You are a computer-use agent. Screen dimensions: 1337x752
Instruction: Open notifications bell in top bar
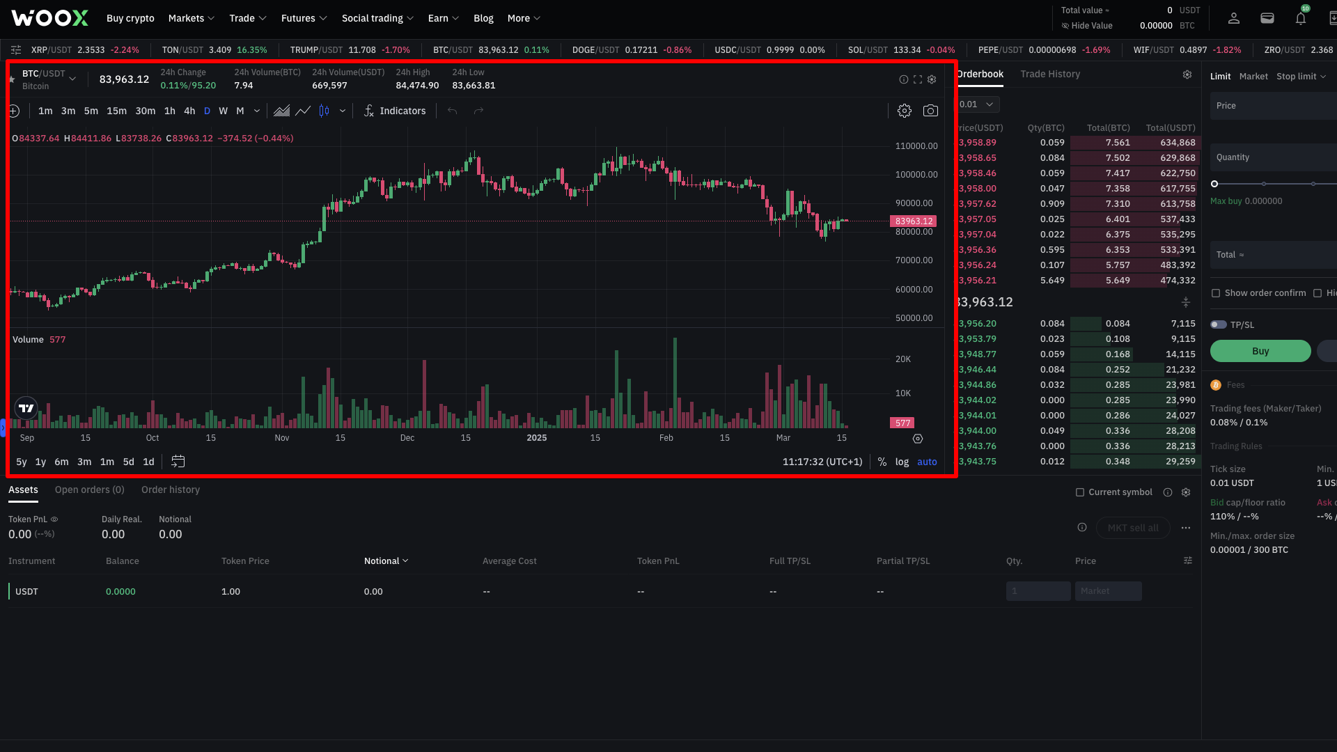tap(1300, 17)
